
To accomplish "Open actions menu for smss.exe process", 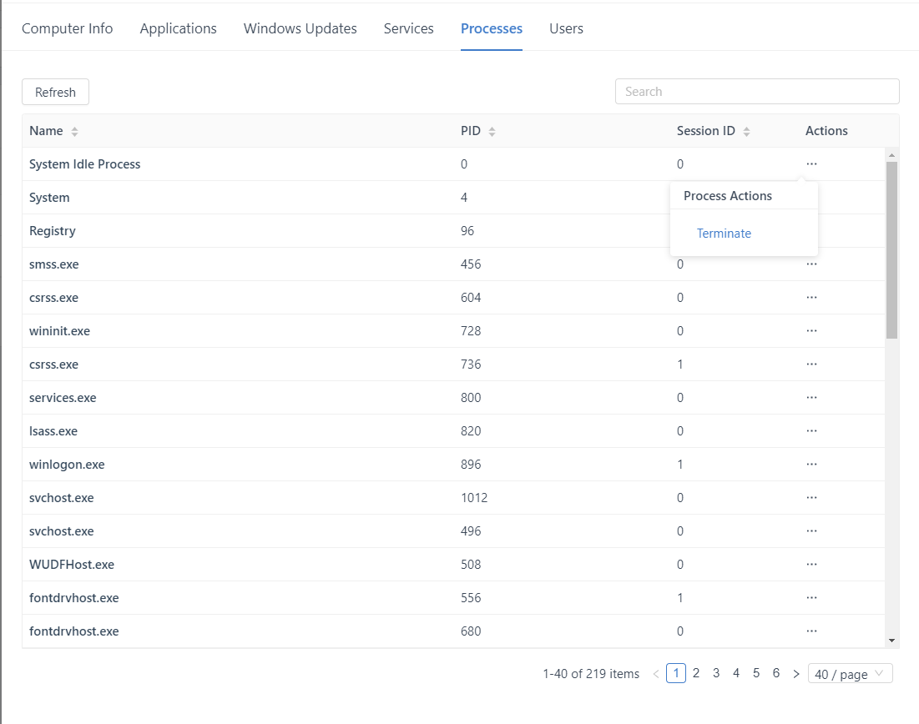I will click(x=811, y=264).
